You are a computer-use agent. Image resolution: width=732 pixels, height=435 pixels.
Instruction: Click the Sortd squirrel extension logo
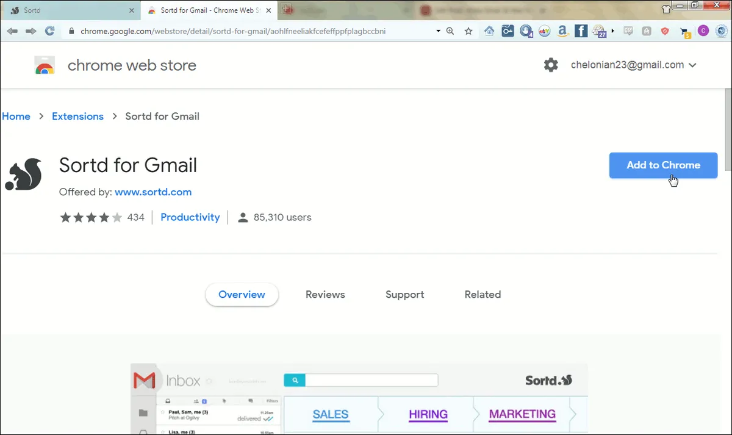23,174
